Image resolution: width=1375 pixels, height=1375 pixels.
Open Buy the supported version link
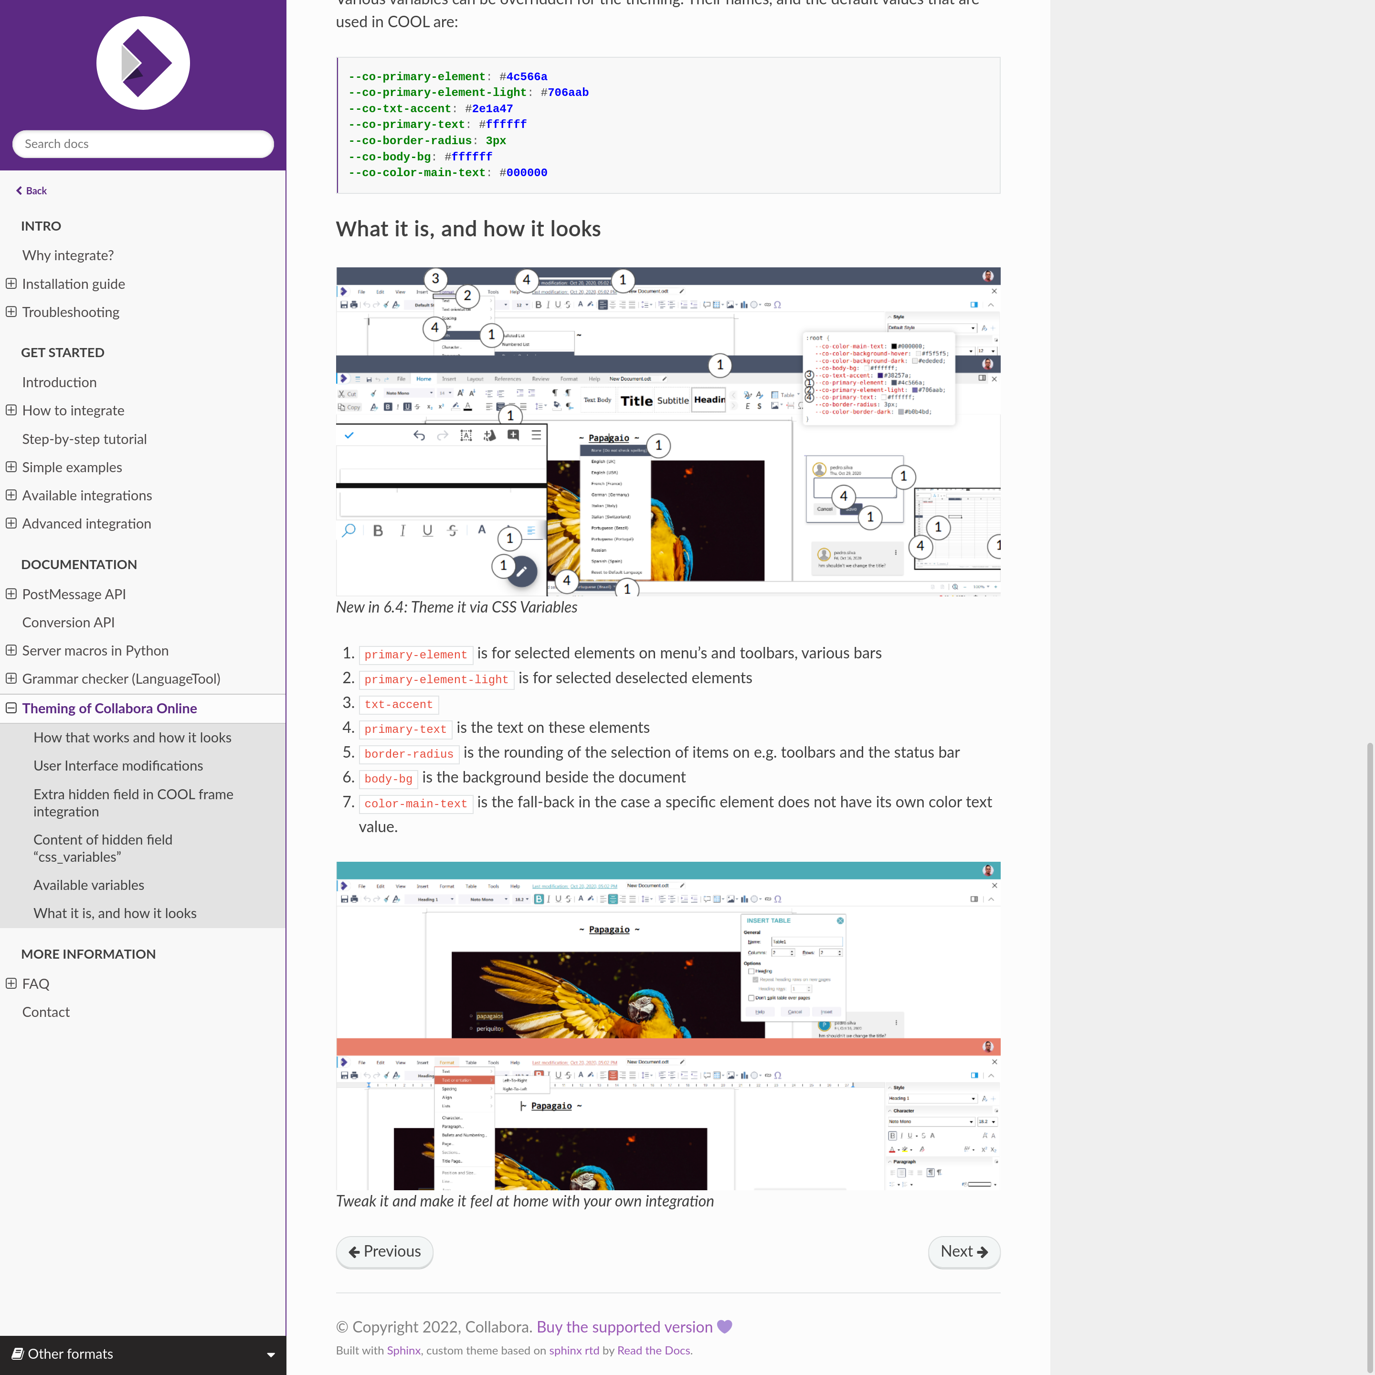tap(624, 1327)
